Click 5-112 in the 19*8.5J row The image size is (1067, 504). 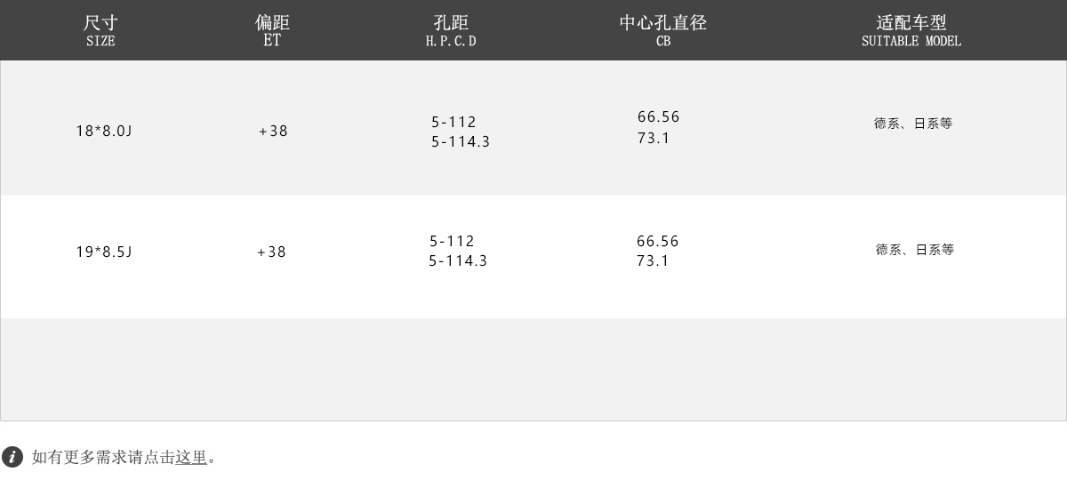coord(453,242)
